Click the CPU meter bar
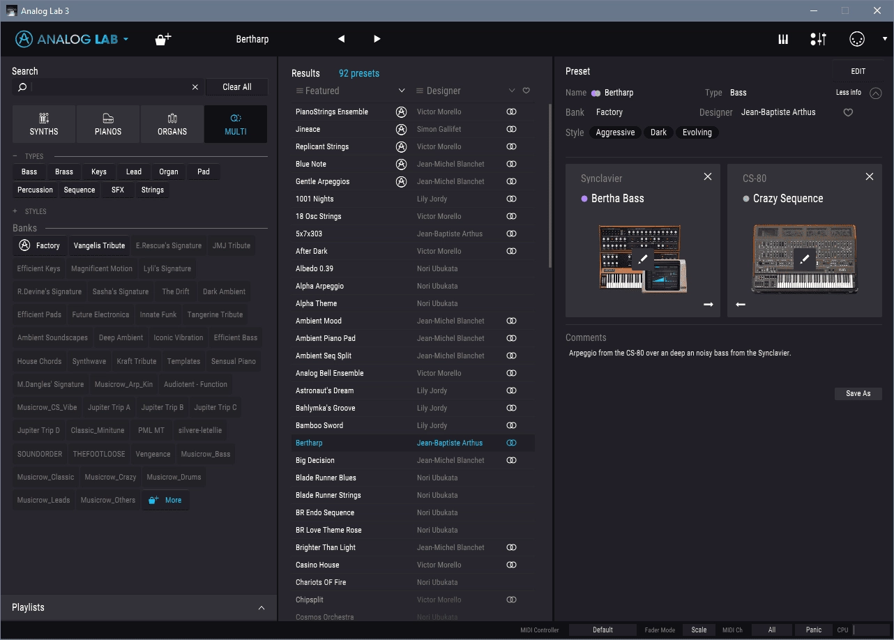The image size is (894, 640). coord(871,630)
